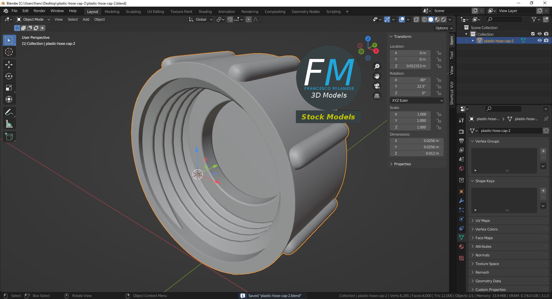The width and height of the screenshot is (552, 299).
Task: Toggle proportional editing in the header
Action: pyautogui.click(x=249, y=20)
